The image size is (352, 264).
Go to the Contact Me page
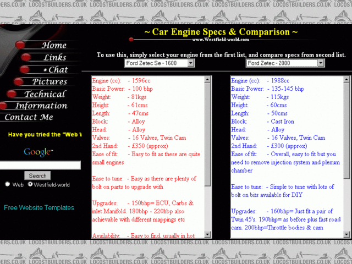29,117
